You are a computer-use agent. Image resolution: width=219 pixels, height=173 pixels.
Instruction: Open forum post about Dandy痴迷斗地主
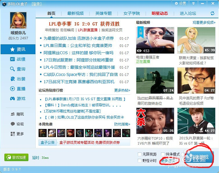[83, 105]
